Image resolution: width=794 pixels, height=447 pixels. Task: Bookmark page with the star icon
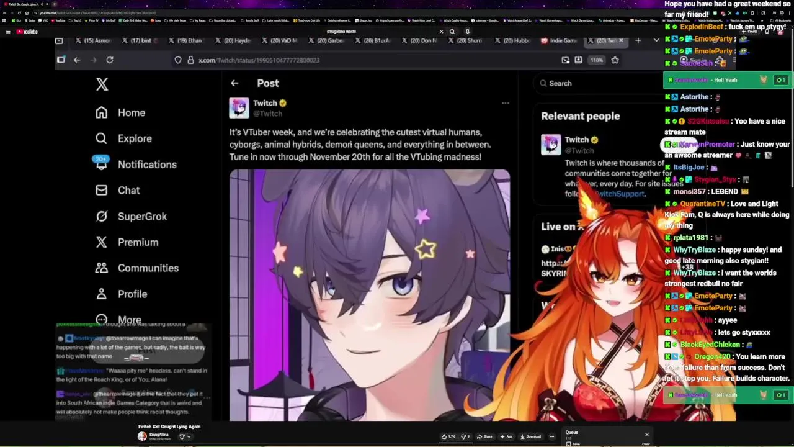pyautogui.click(x=615, y=60)
